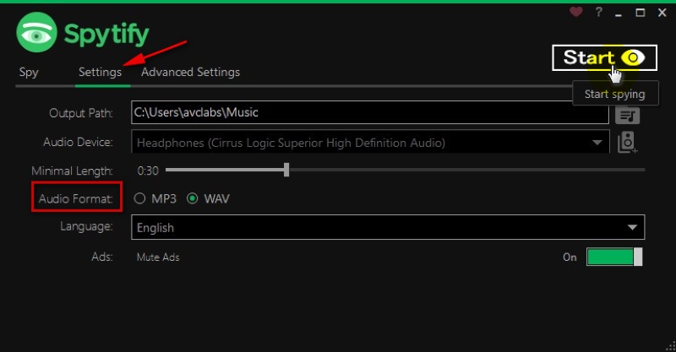Click the window resize grip corner
The image size is (676, 352).
tap(670, 346)
